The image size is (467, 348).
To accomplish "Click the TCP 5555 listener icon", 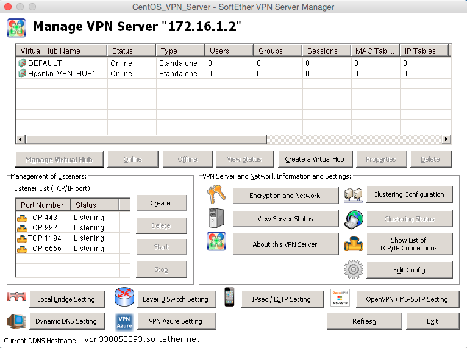I will (x=22, y=249).
